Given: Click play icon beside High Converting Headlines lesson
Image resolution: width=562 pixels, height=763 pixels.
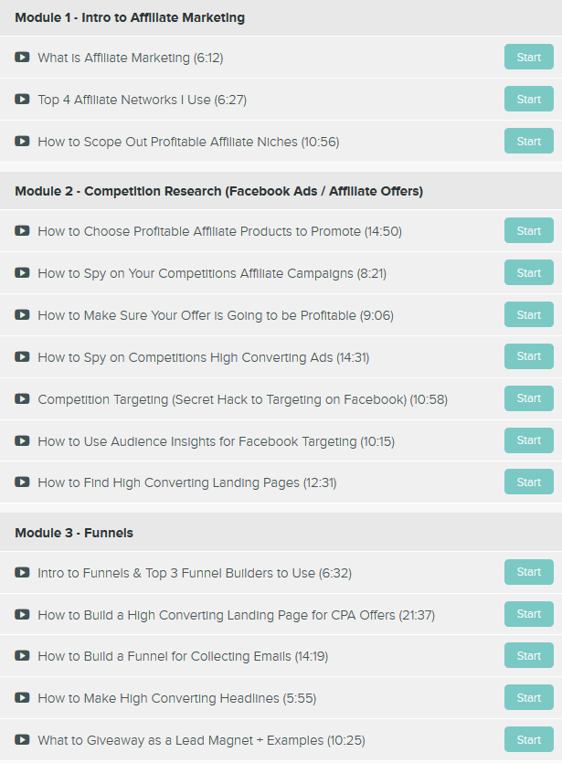Looking at the screenshot, I should tap(22, 699).
